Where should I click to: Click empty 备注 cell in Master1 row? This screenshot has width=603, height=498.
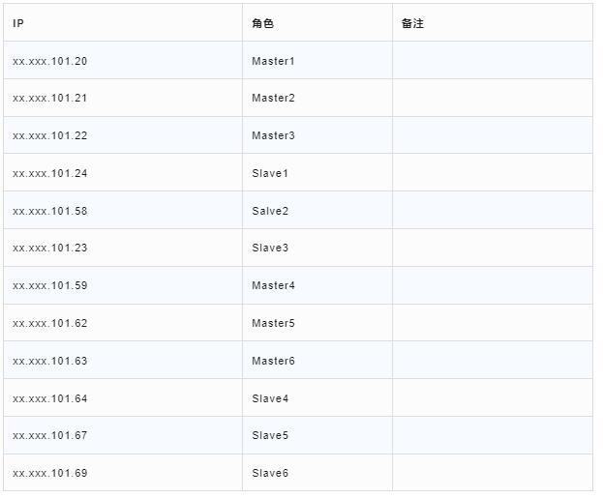tap(492, 61)
